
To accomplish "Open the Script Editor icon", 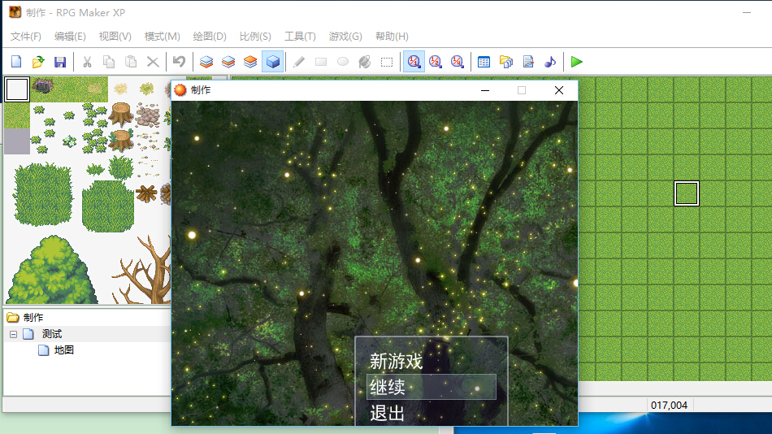I will click(x=528, y=62).
